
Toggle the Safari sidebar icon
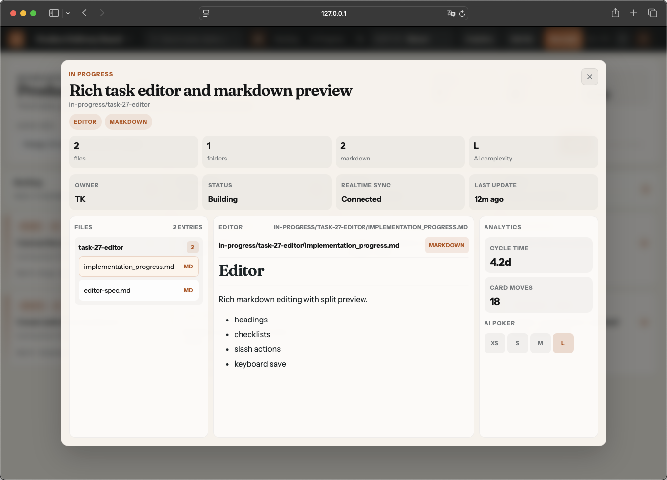(54, 13)
